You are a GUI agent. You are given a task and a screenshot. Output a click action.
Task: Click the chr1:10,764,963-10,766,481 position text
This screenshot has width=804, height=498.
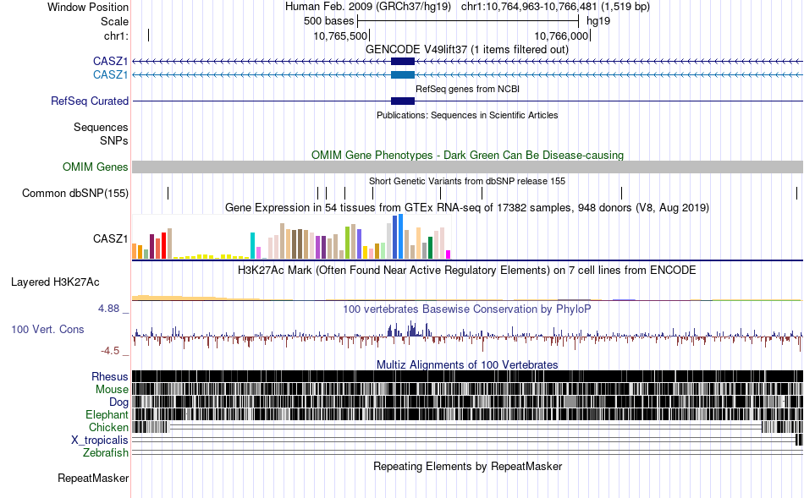[555, 7]
